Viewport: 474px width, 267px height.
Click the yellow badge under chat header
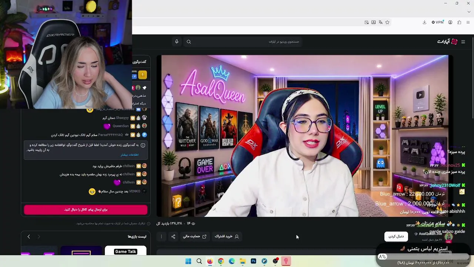[x=143, y=75]
